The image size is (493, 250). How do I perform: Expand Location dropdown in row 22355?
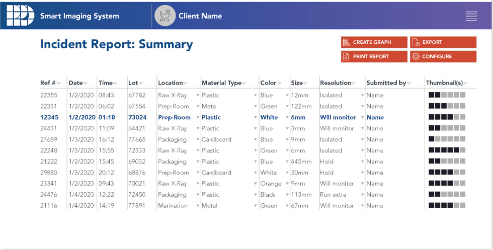198,95
